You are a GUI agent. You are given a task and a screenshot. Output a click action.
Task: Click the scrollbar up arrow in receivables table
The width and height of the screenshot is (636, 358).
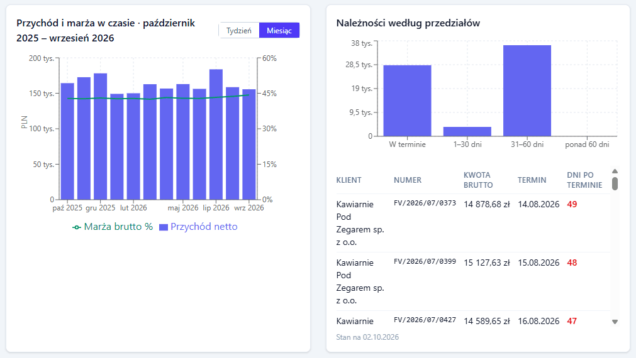615,171
